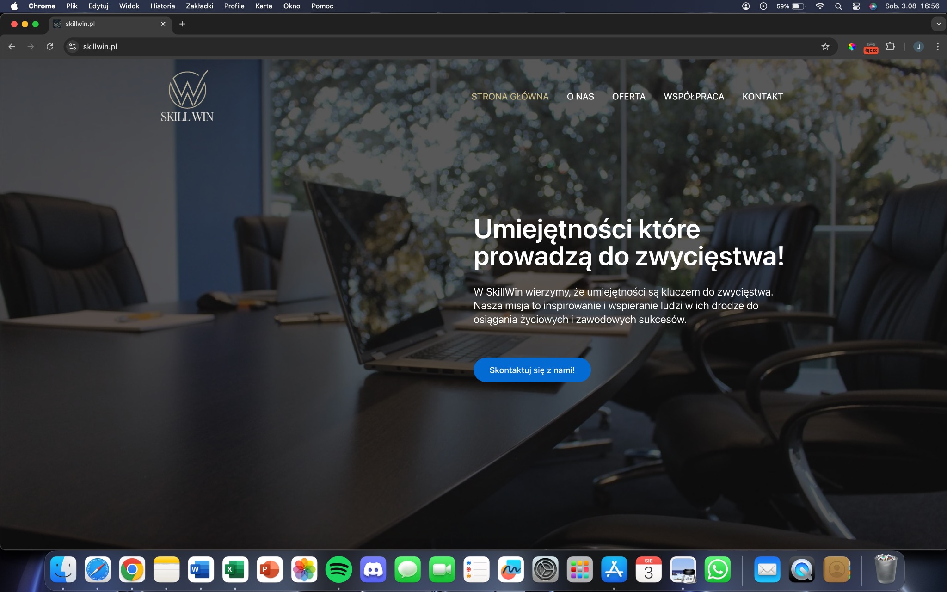Screen dimensions: 947x592
Task: Click the color wheel extension icon
Action: [853, 46]
